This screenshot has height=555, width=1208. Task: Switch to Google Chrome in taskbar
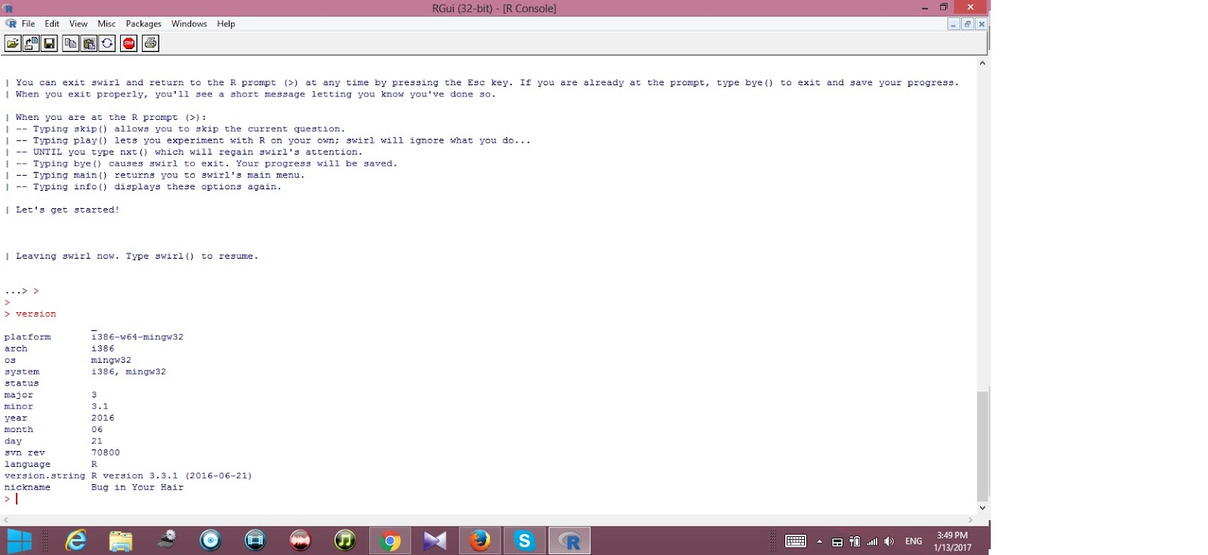(390, 541)
